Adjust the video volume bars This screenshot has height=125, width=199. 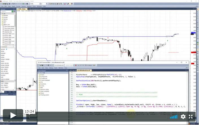pyautogui.click(x=175, y=116)
